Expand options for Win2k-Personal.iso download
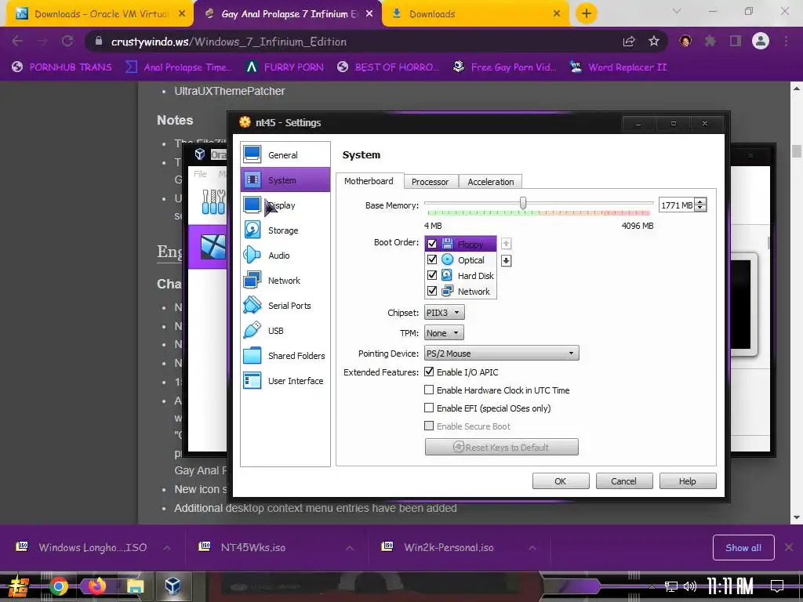803x602 pixels. coord(532,548)
